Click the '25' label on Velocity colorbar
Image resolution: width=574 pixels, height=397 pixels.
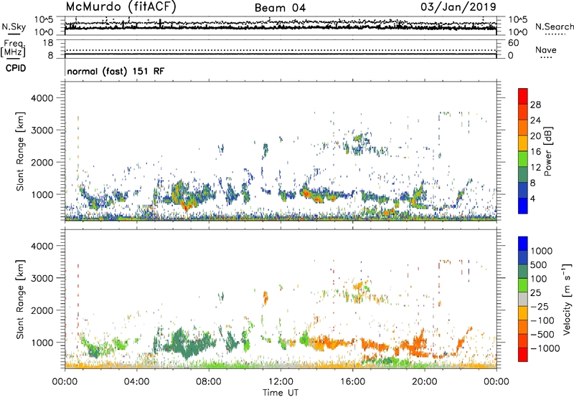(x=535, y=292)
